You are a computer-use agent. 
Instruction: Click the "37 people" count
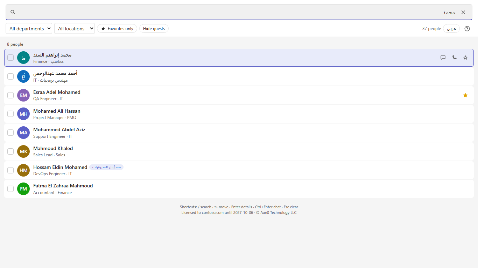pyautogui.click(x=431, y=29)
